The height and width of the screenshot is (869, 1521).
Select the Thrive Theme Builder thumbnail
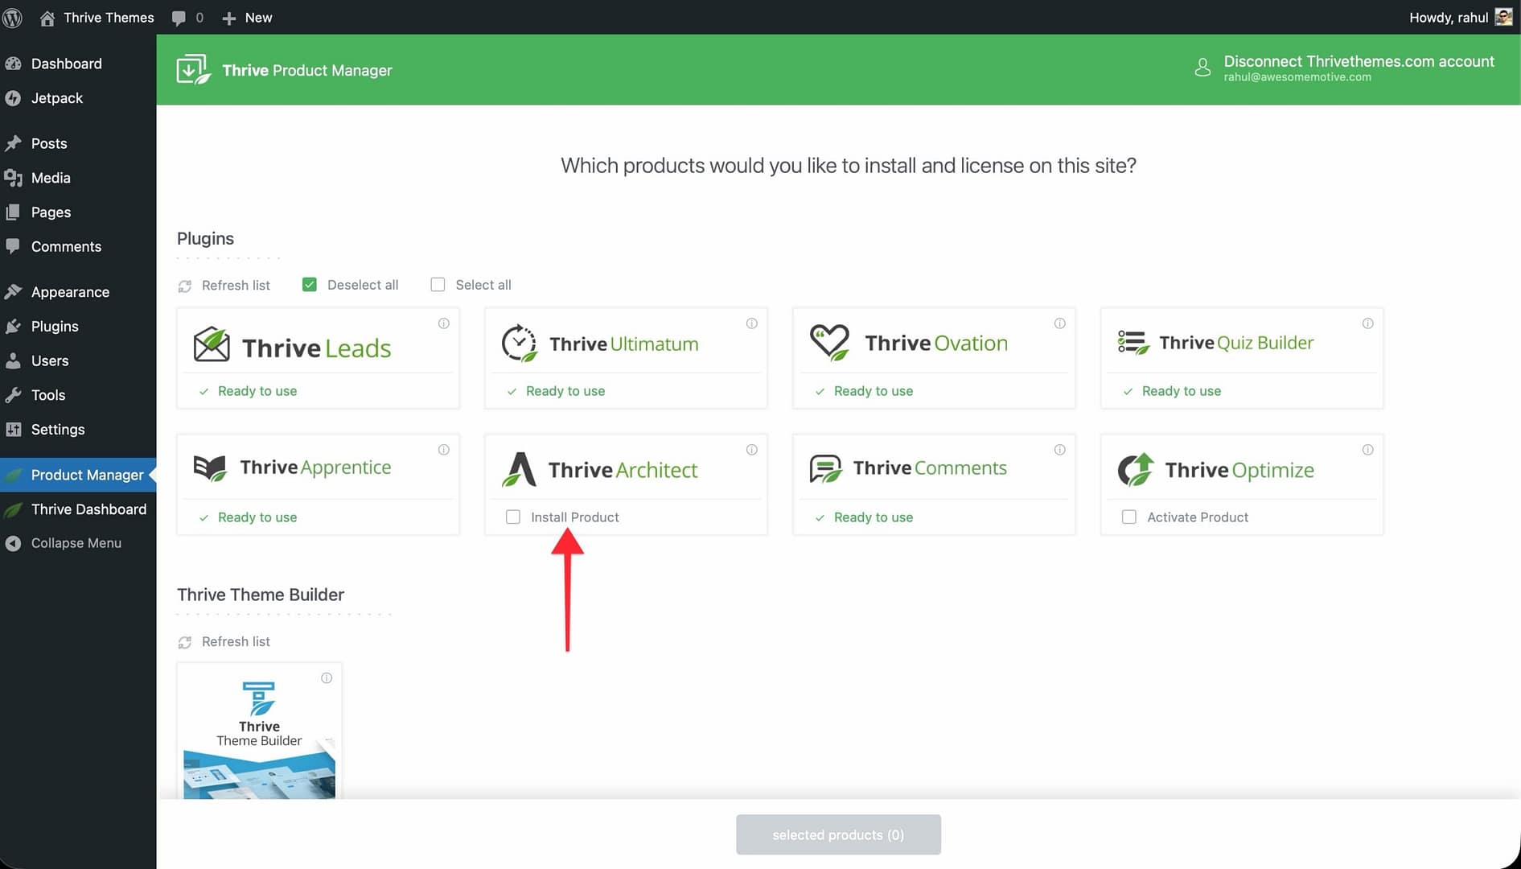coord(259,732)
